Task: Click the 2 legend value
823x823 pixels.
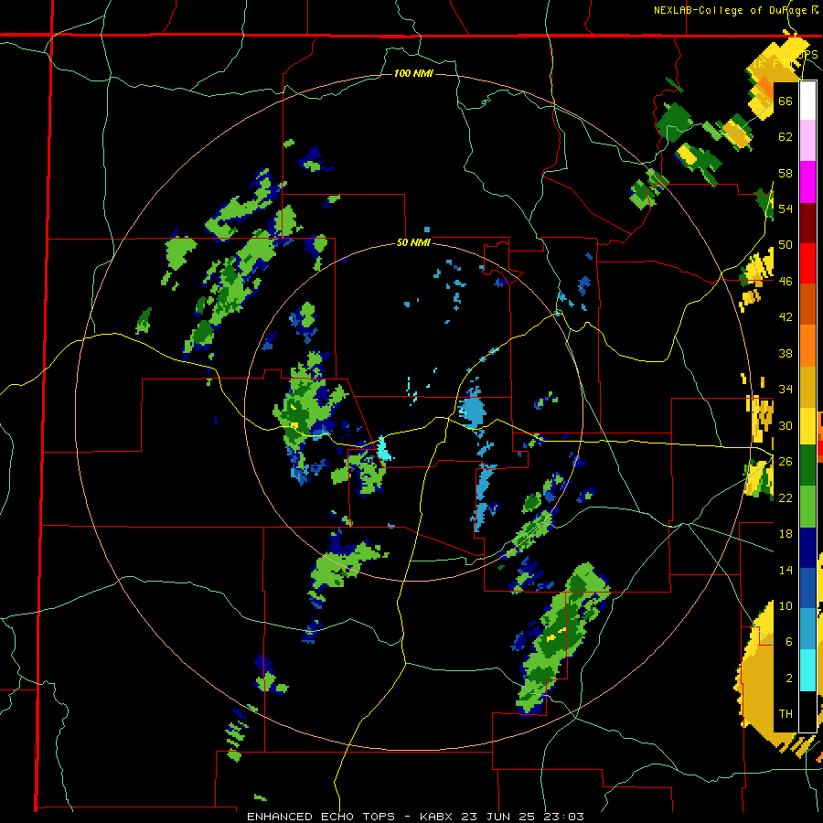Action: [x=789, y=679]
